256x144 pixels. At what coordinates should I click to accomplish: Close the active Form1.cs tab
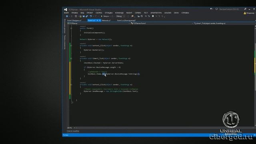[100, 20]
